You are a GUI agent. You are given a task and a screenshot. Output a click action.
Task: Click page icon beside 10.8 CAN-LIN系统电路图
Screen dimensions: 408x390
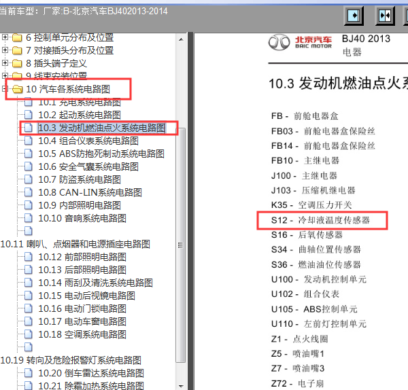[29, 192]
